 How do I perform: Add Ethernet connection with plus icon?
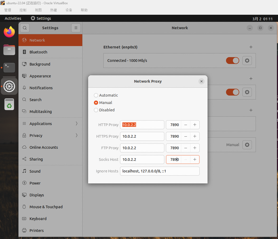(x=251, y=47)
